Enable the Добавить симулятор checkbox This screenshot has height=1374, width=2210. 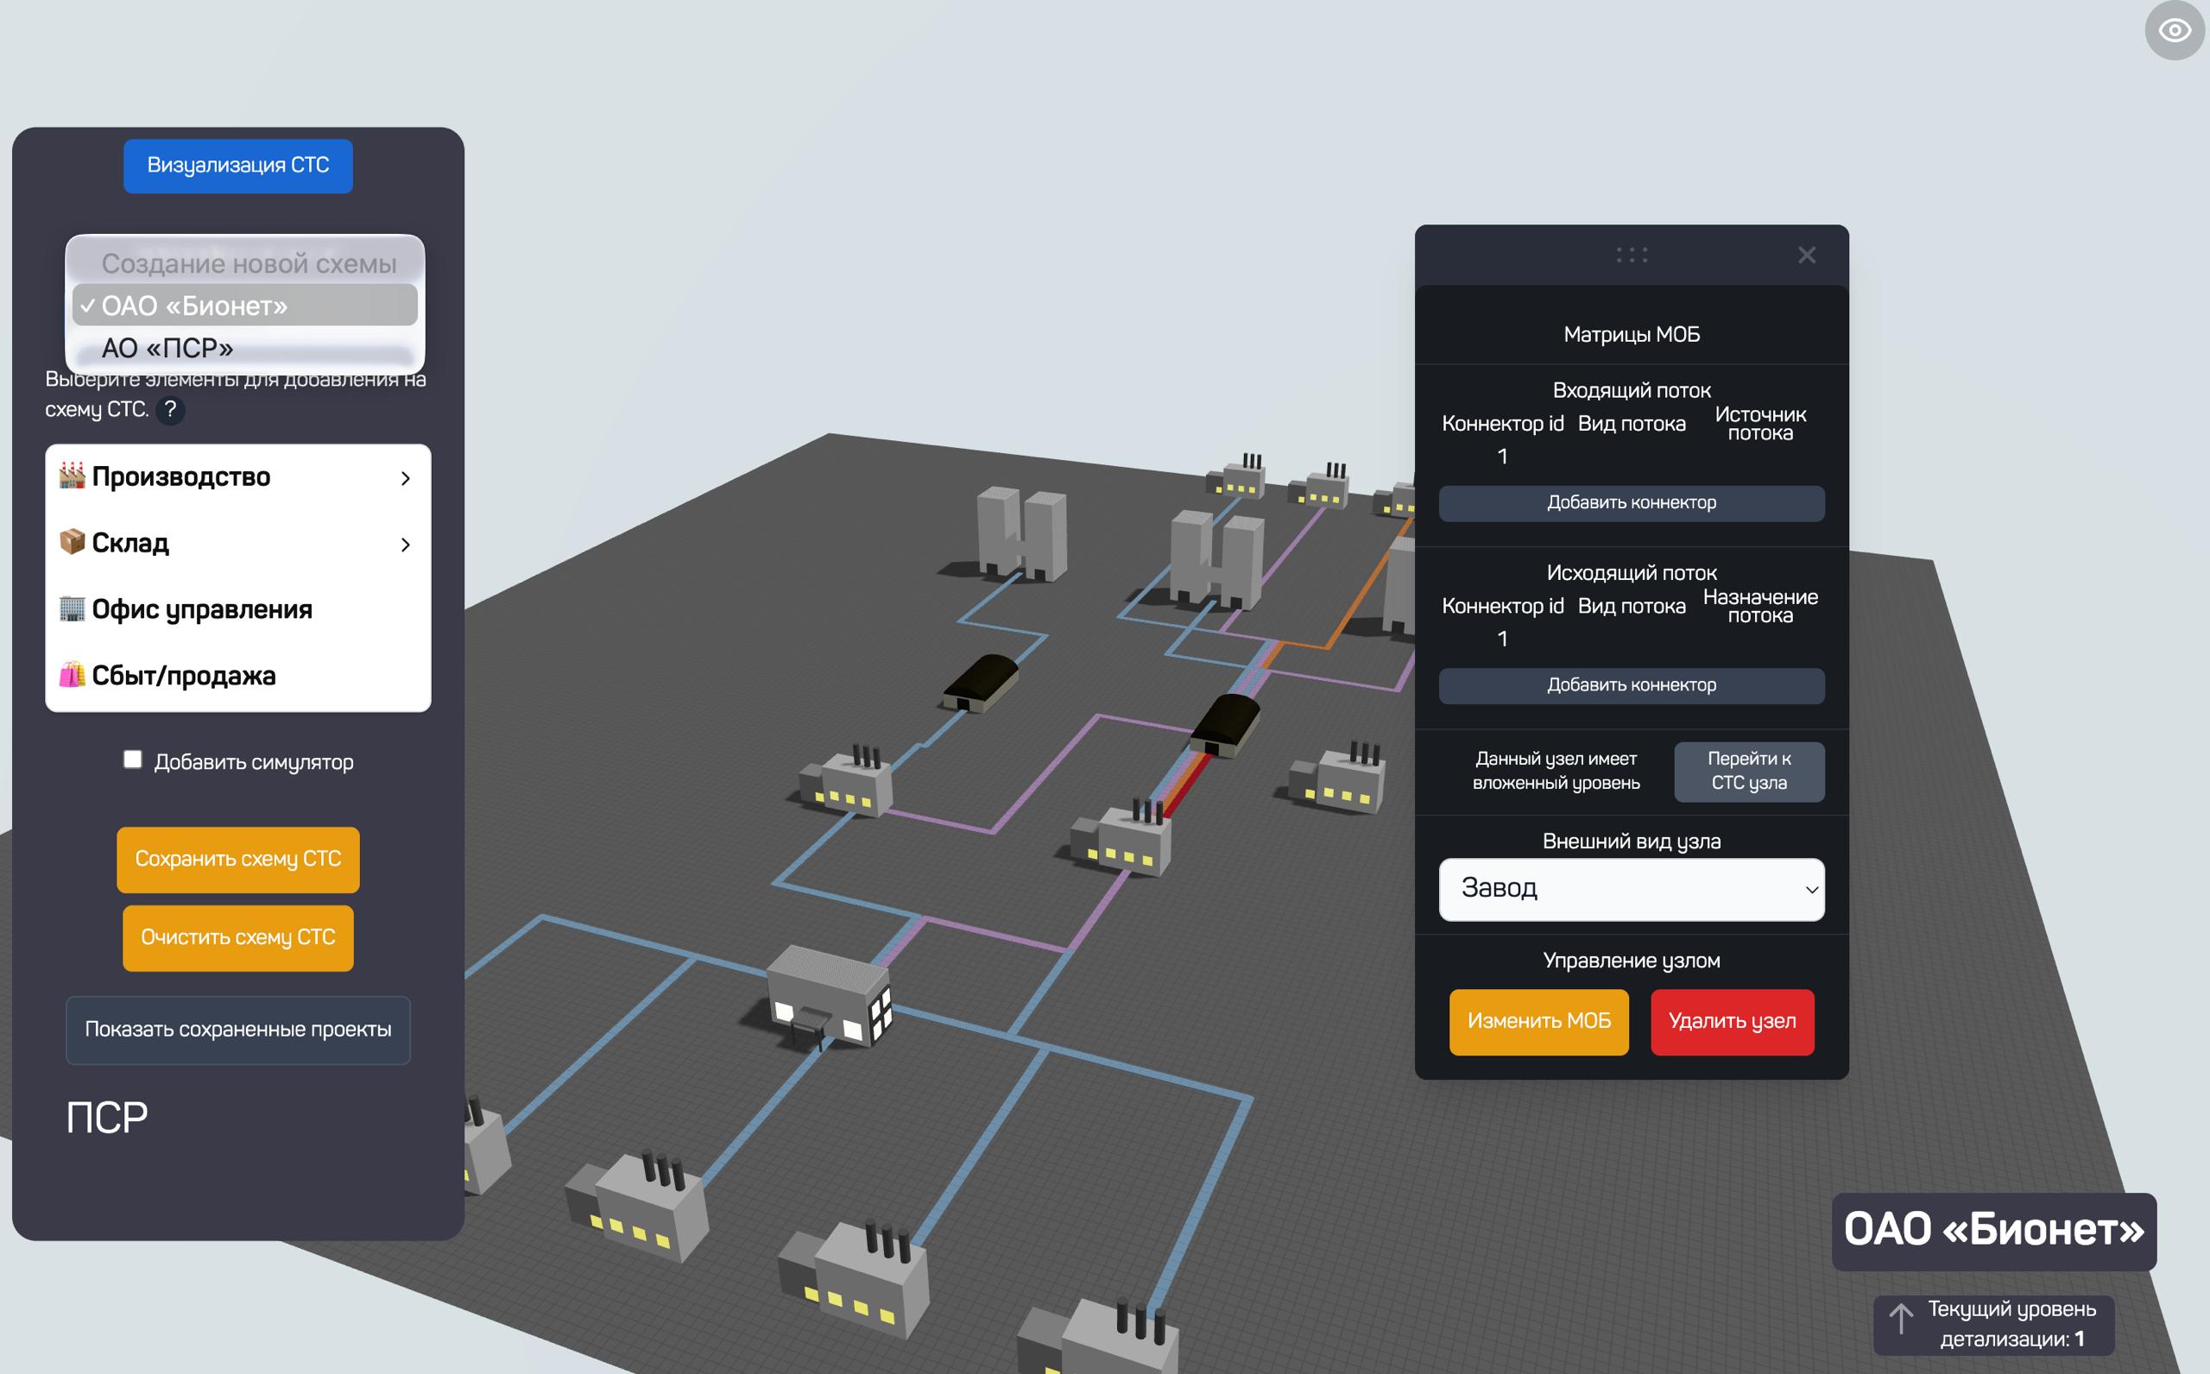tap(133, 759)
